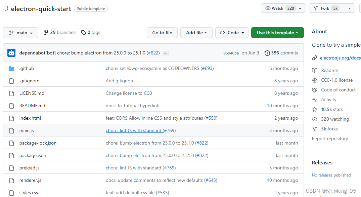This screenshot has width=361, height=197.
Task: Open the main.js file name
Action: coord(27,131)
